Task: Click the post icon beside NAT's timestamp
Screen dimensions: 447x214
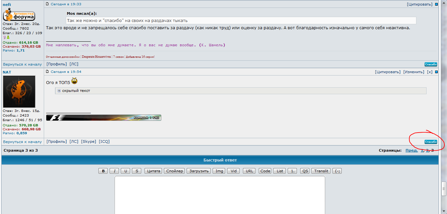Action: click(47, 72)
